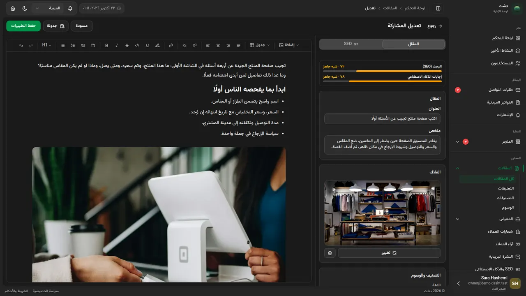Screen dimensions: 526x296
Task: Insert inline code with the code icon
Action: pyautogui.click(x=137, y=45)
